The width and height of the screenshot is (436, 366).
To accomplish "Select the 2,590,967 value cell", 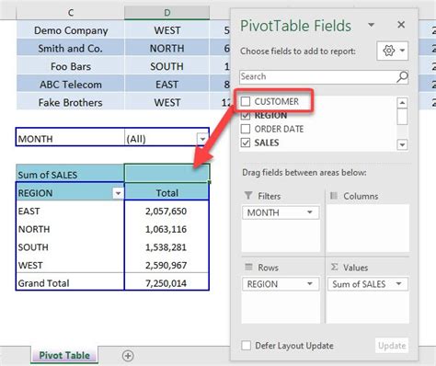I will [x=167, y=265].
